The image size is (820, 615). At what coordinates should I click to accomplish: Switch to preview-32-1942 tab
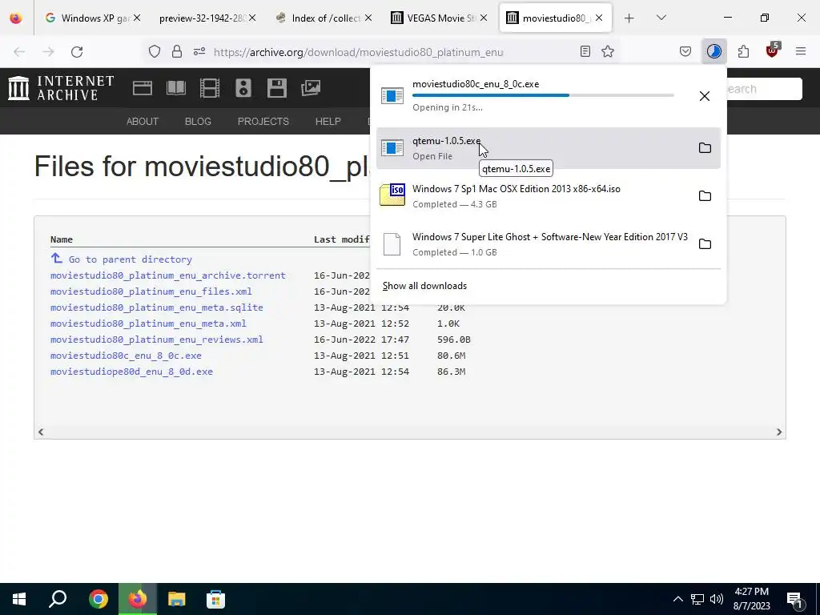208,18
